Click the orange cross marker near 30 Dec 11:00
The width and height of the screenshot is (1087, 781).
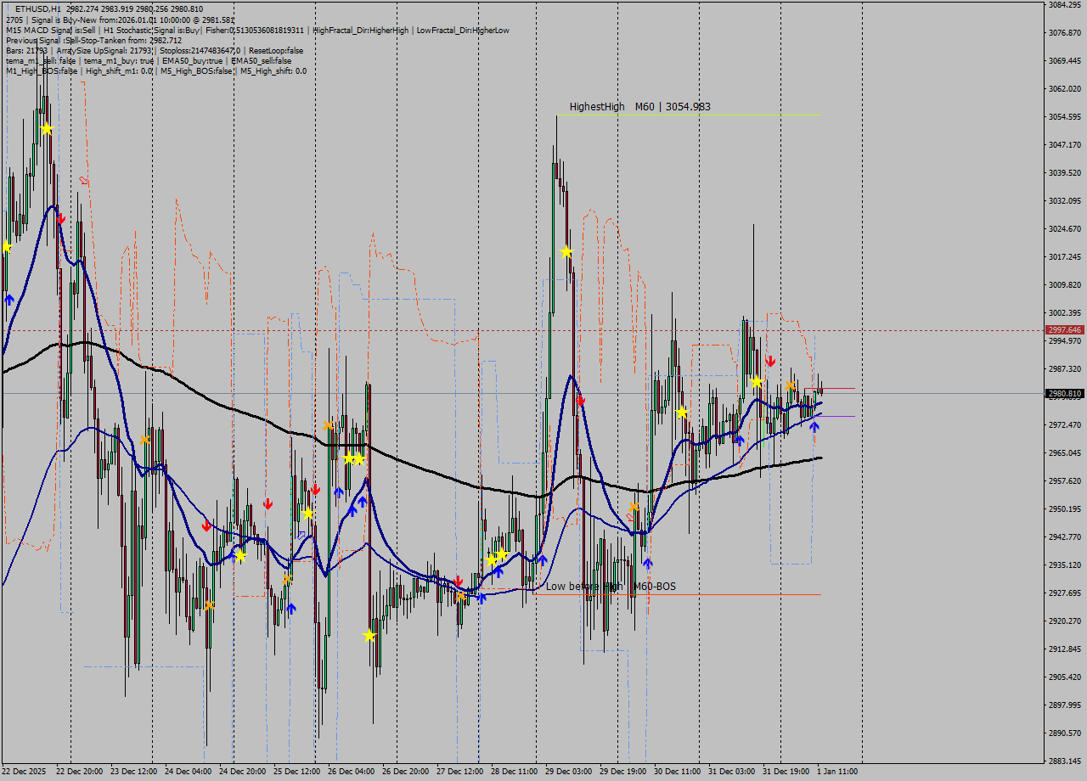pos(632,507)
